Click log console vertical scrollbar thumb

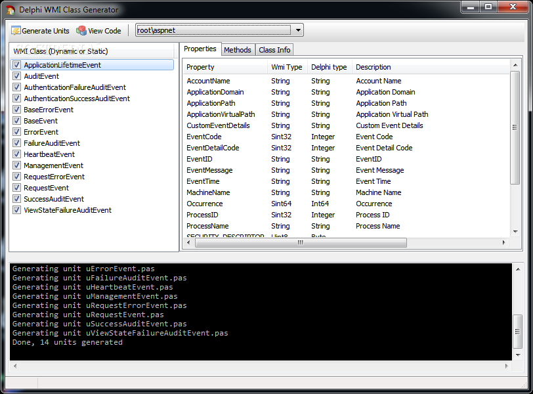coord(517,332)
